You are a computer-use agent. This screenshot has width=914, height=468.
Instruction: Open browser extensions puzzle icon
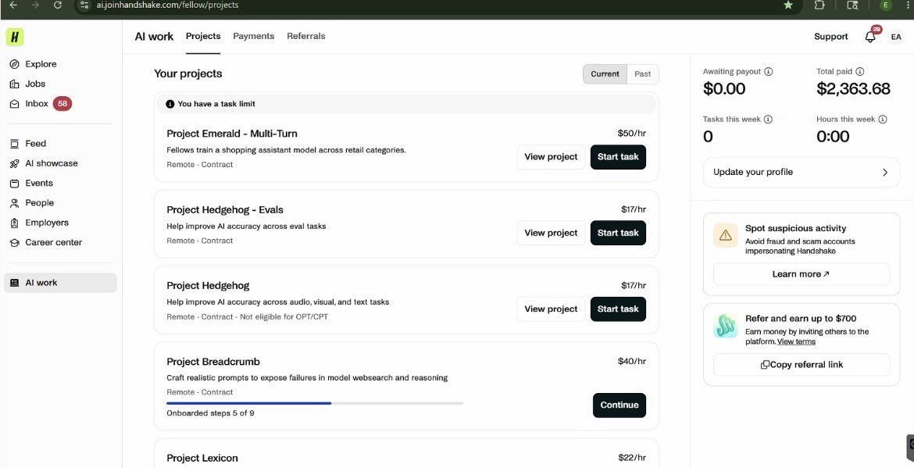pyautogui.click(x=819, y=5)
